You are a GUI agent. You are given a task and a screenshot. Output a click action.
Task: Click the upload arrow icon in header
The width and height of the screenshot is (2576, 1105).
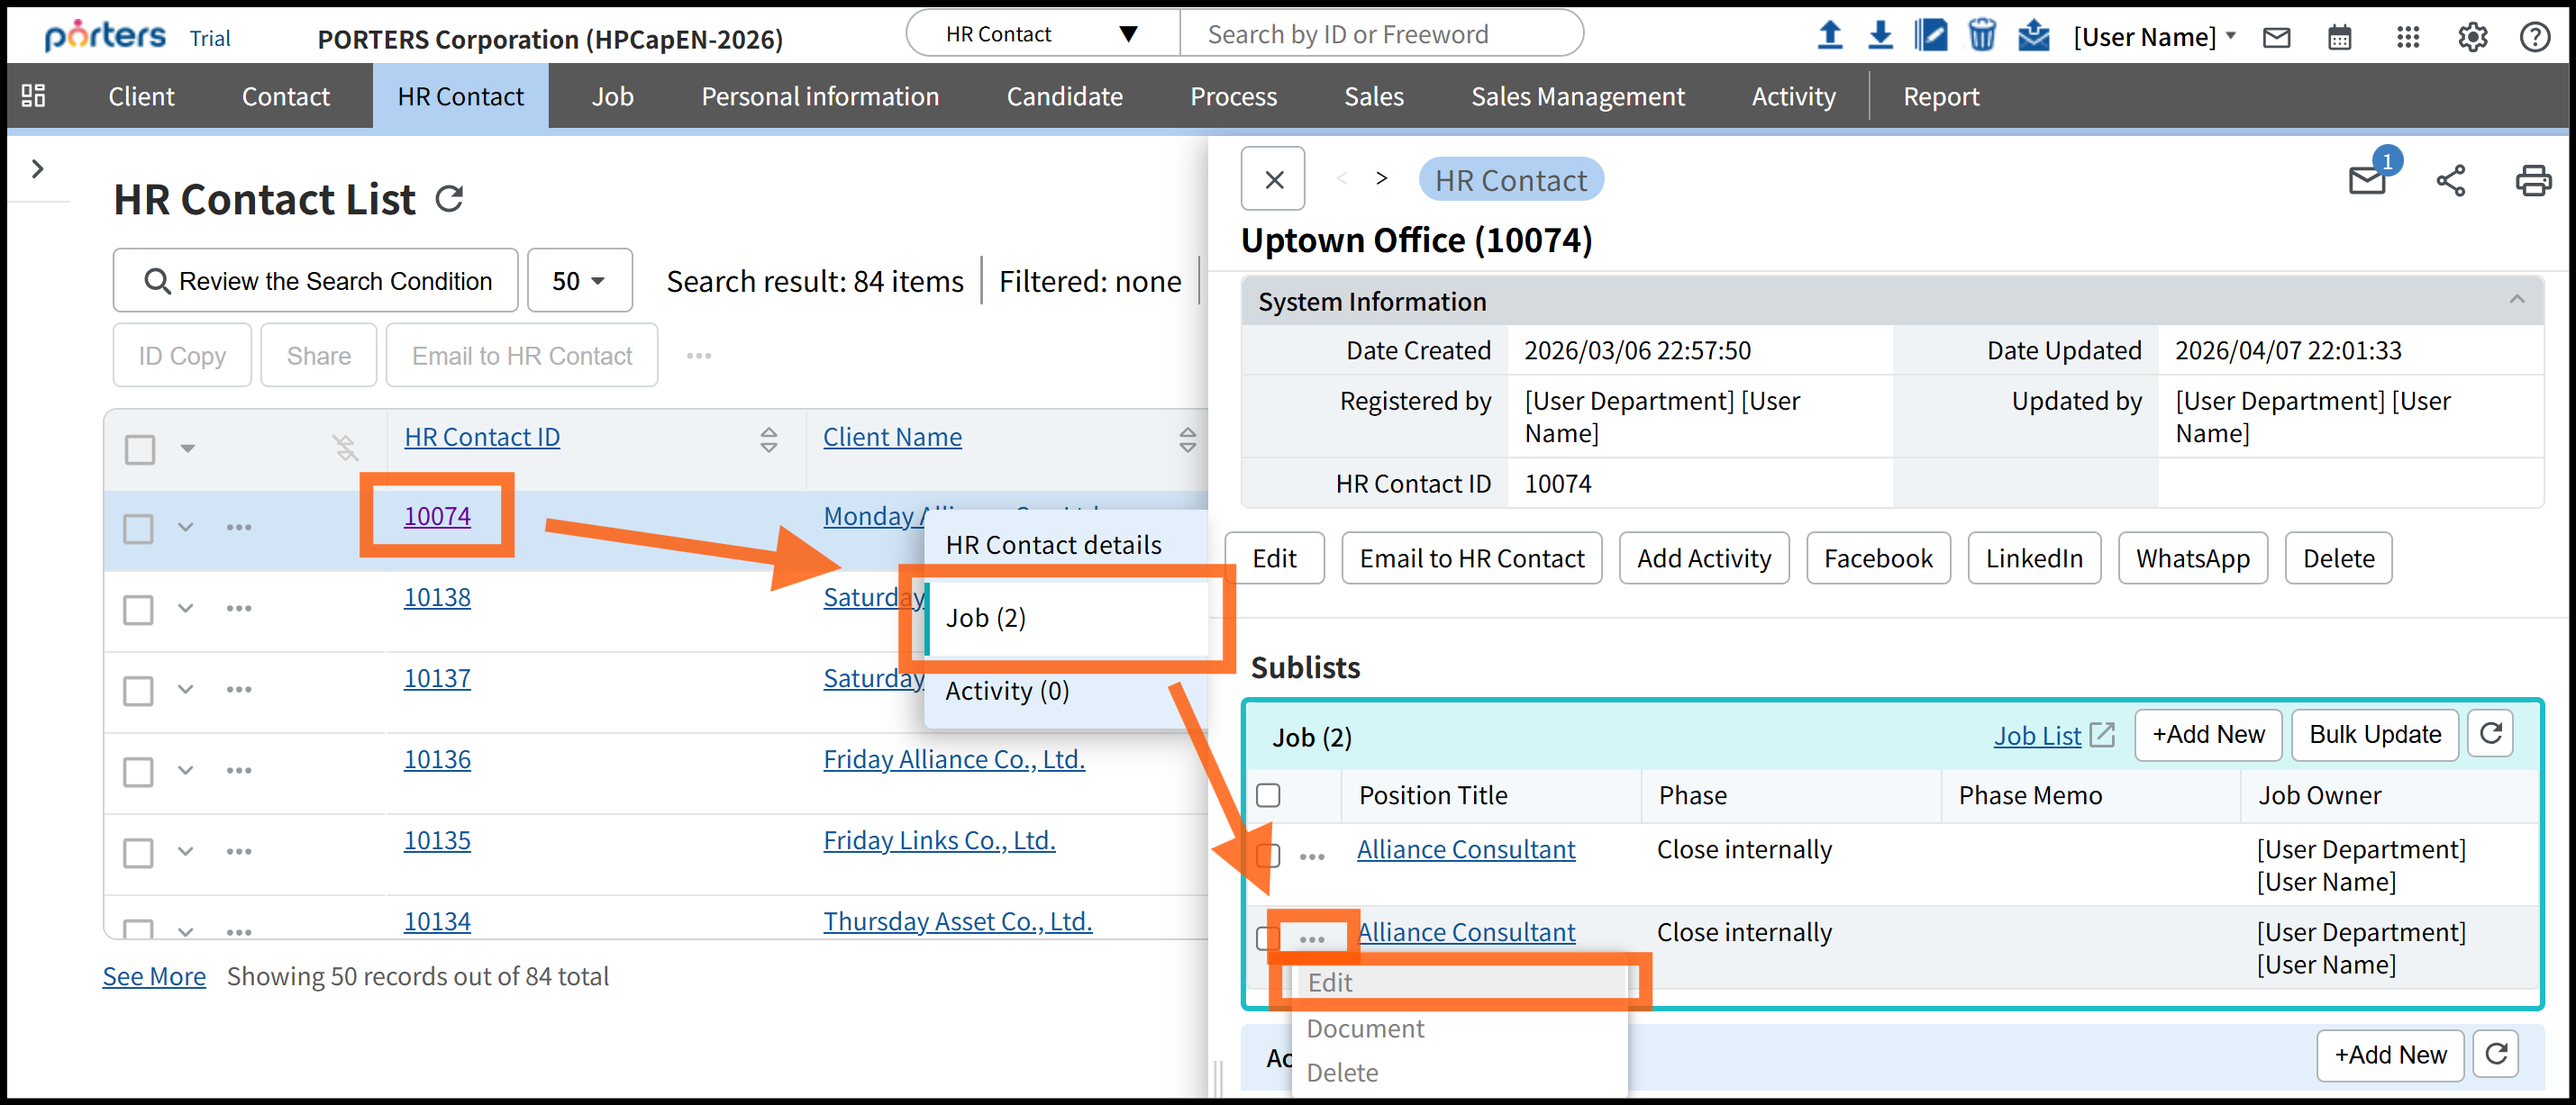pyautogui.click(x=1829, y=36)
